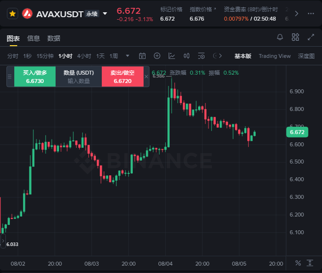
Task: Select the 分时 time interval
Action: point(13,56)
